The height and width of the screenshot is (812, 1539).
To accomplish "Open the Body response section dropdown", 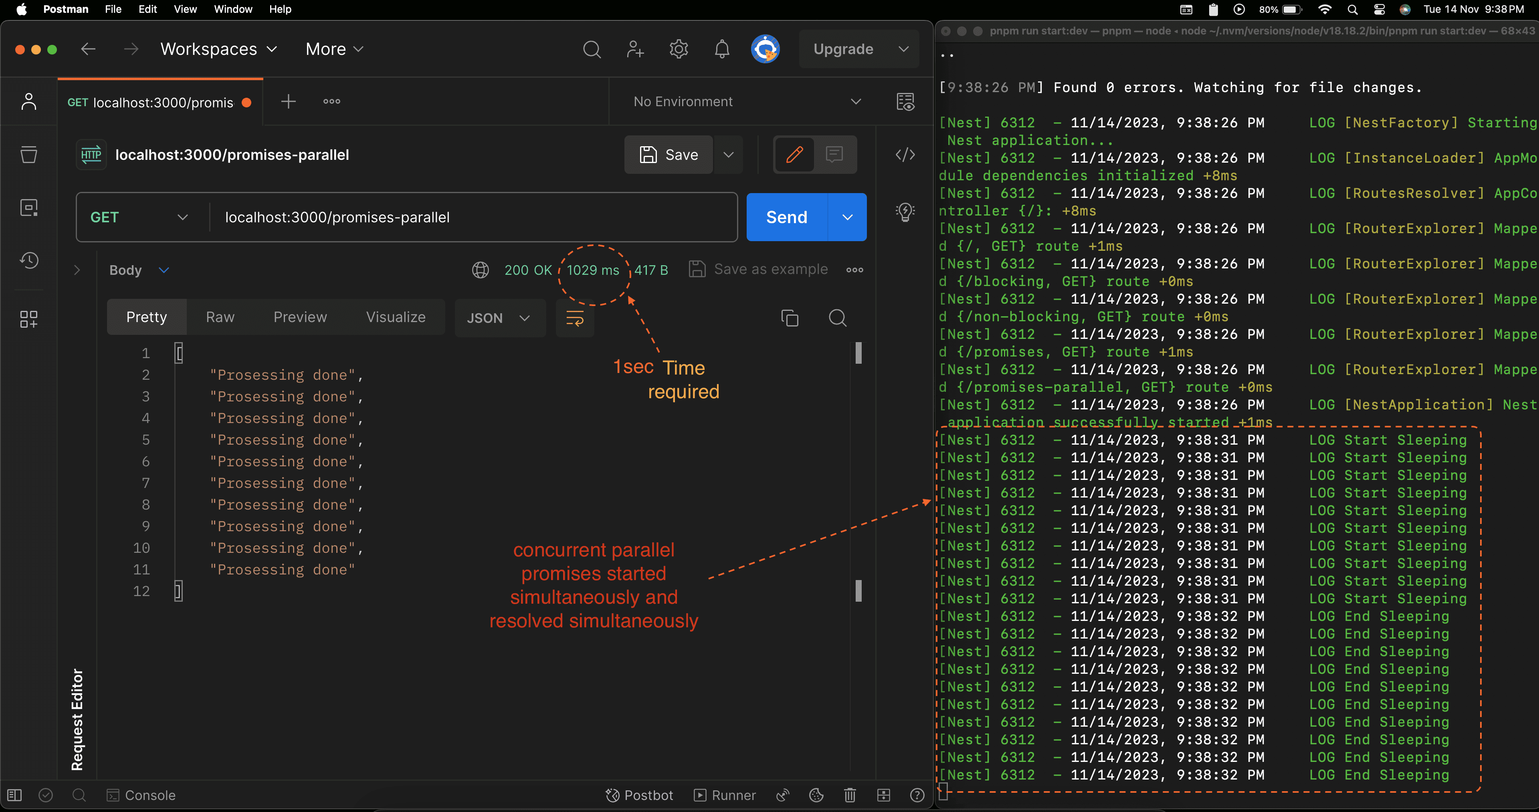I will pyautogui.click(x=164, y=270).
